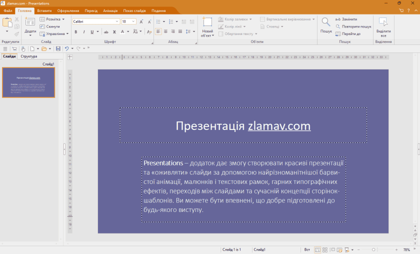Click the start slideshow icon in status bar
This screenshot has width=420, height=254.
pos(347,249)
